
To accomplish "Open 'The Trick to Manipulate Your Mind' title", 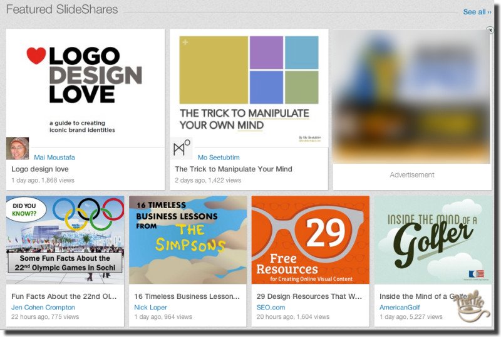I will 234,169.
